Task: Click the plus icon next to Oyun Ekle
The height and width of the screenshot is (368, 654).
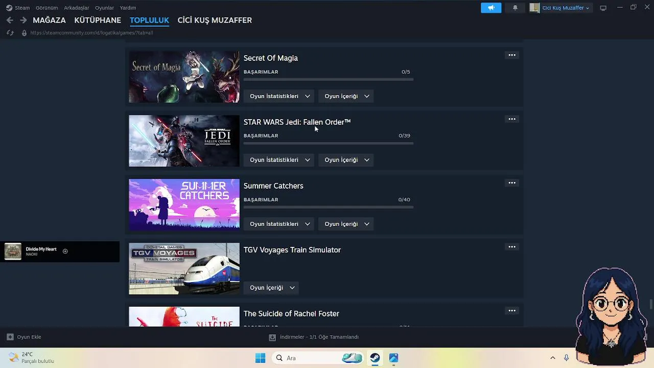Action: 10,337
